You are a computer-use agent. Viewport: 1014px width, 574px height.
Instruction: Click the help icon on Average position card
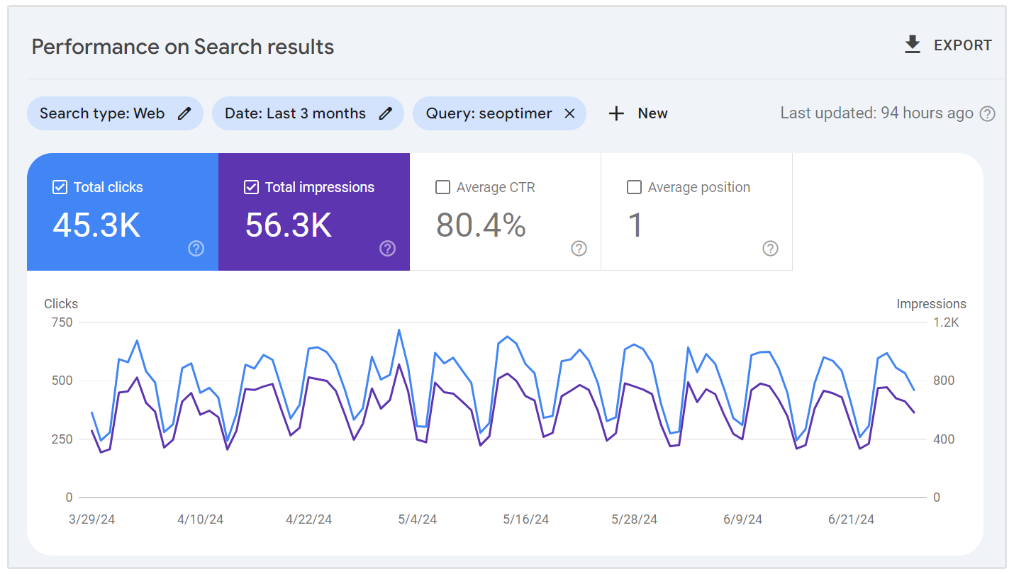coord(770,249)
